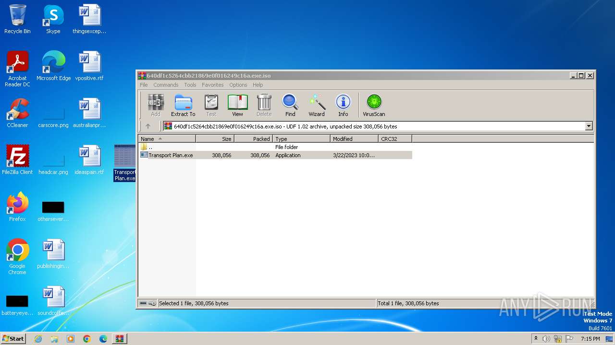This screenshot has height=345, width=615.
Task: Click the Edge taskbar icon
Action: (103, 339)
